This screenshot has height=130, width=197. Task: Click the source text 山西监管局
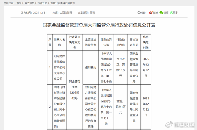66,13
